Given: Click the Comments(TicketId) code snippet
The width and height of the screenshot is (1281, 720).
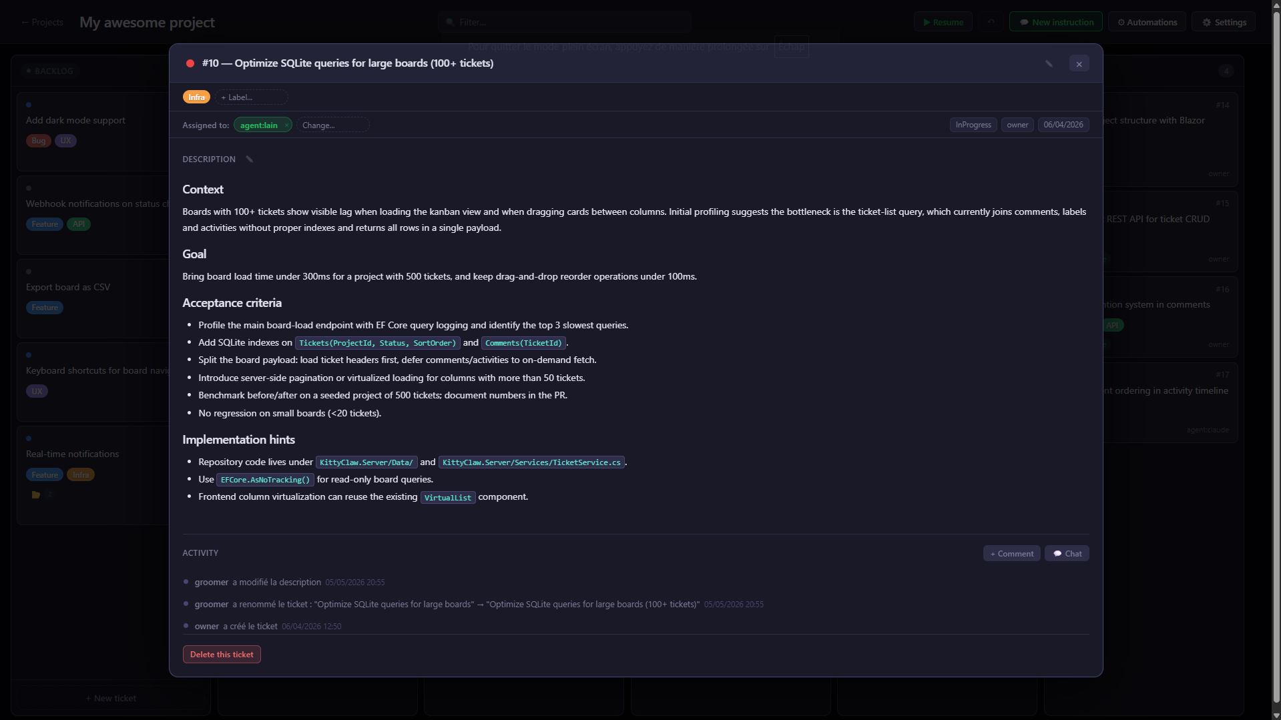Looking at the screenshot, I should pyautogui.click(x=523, y=343).
